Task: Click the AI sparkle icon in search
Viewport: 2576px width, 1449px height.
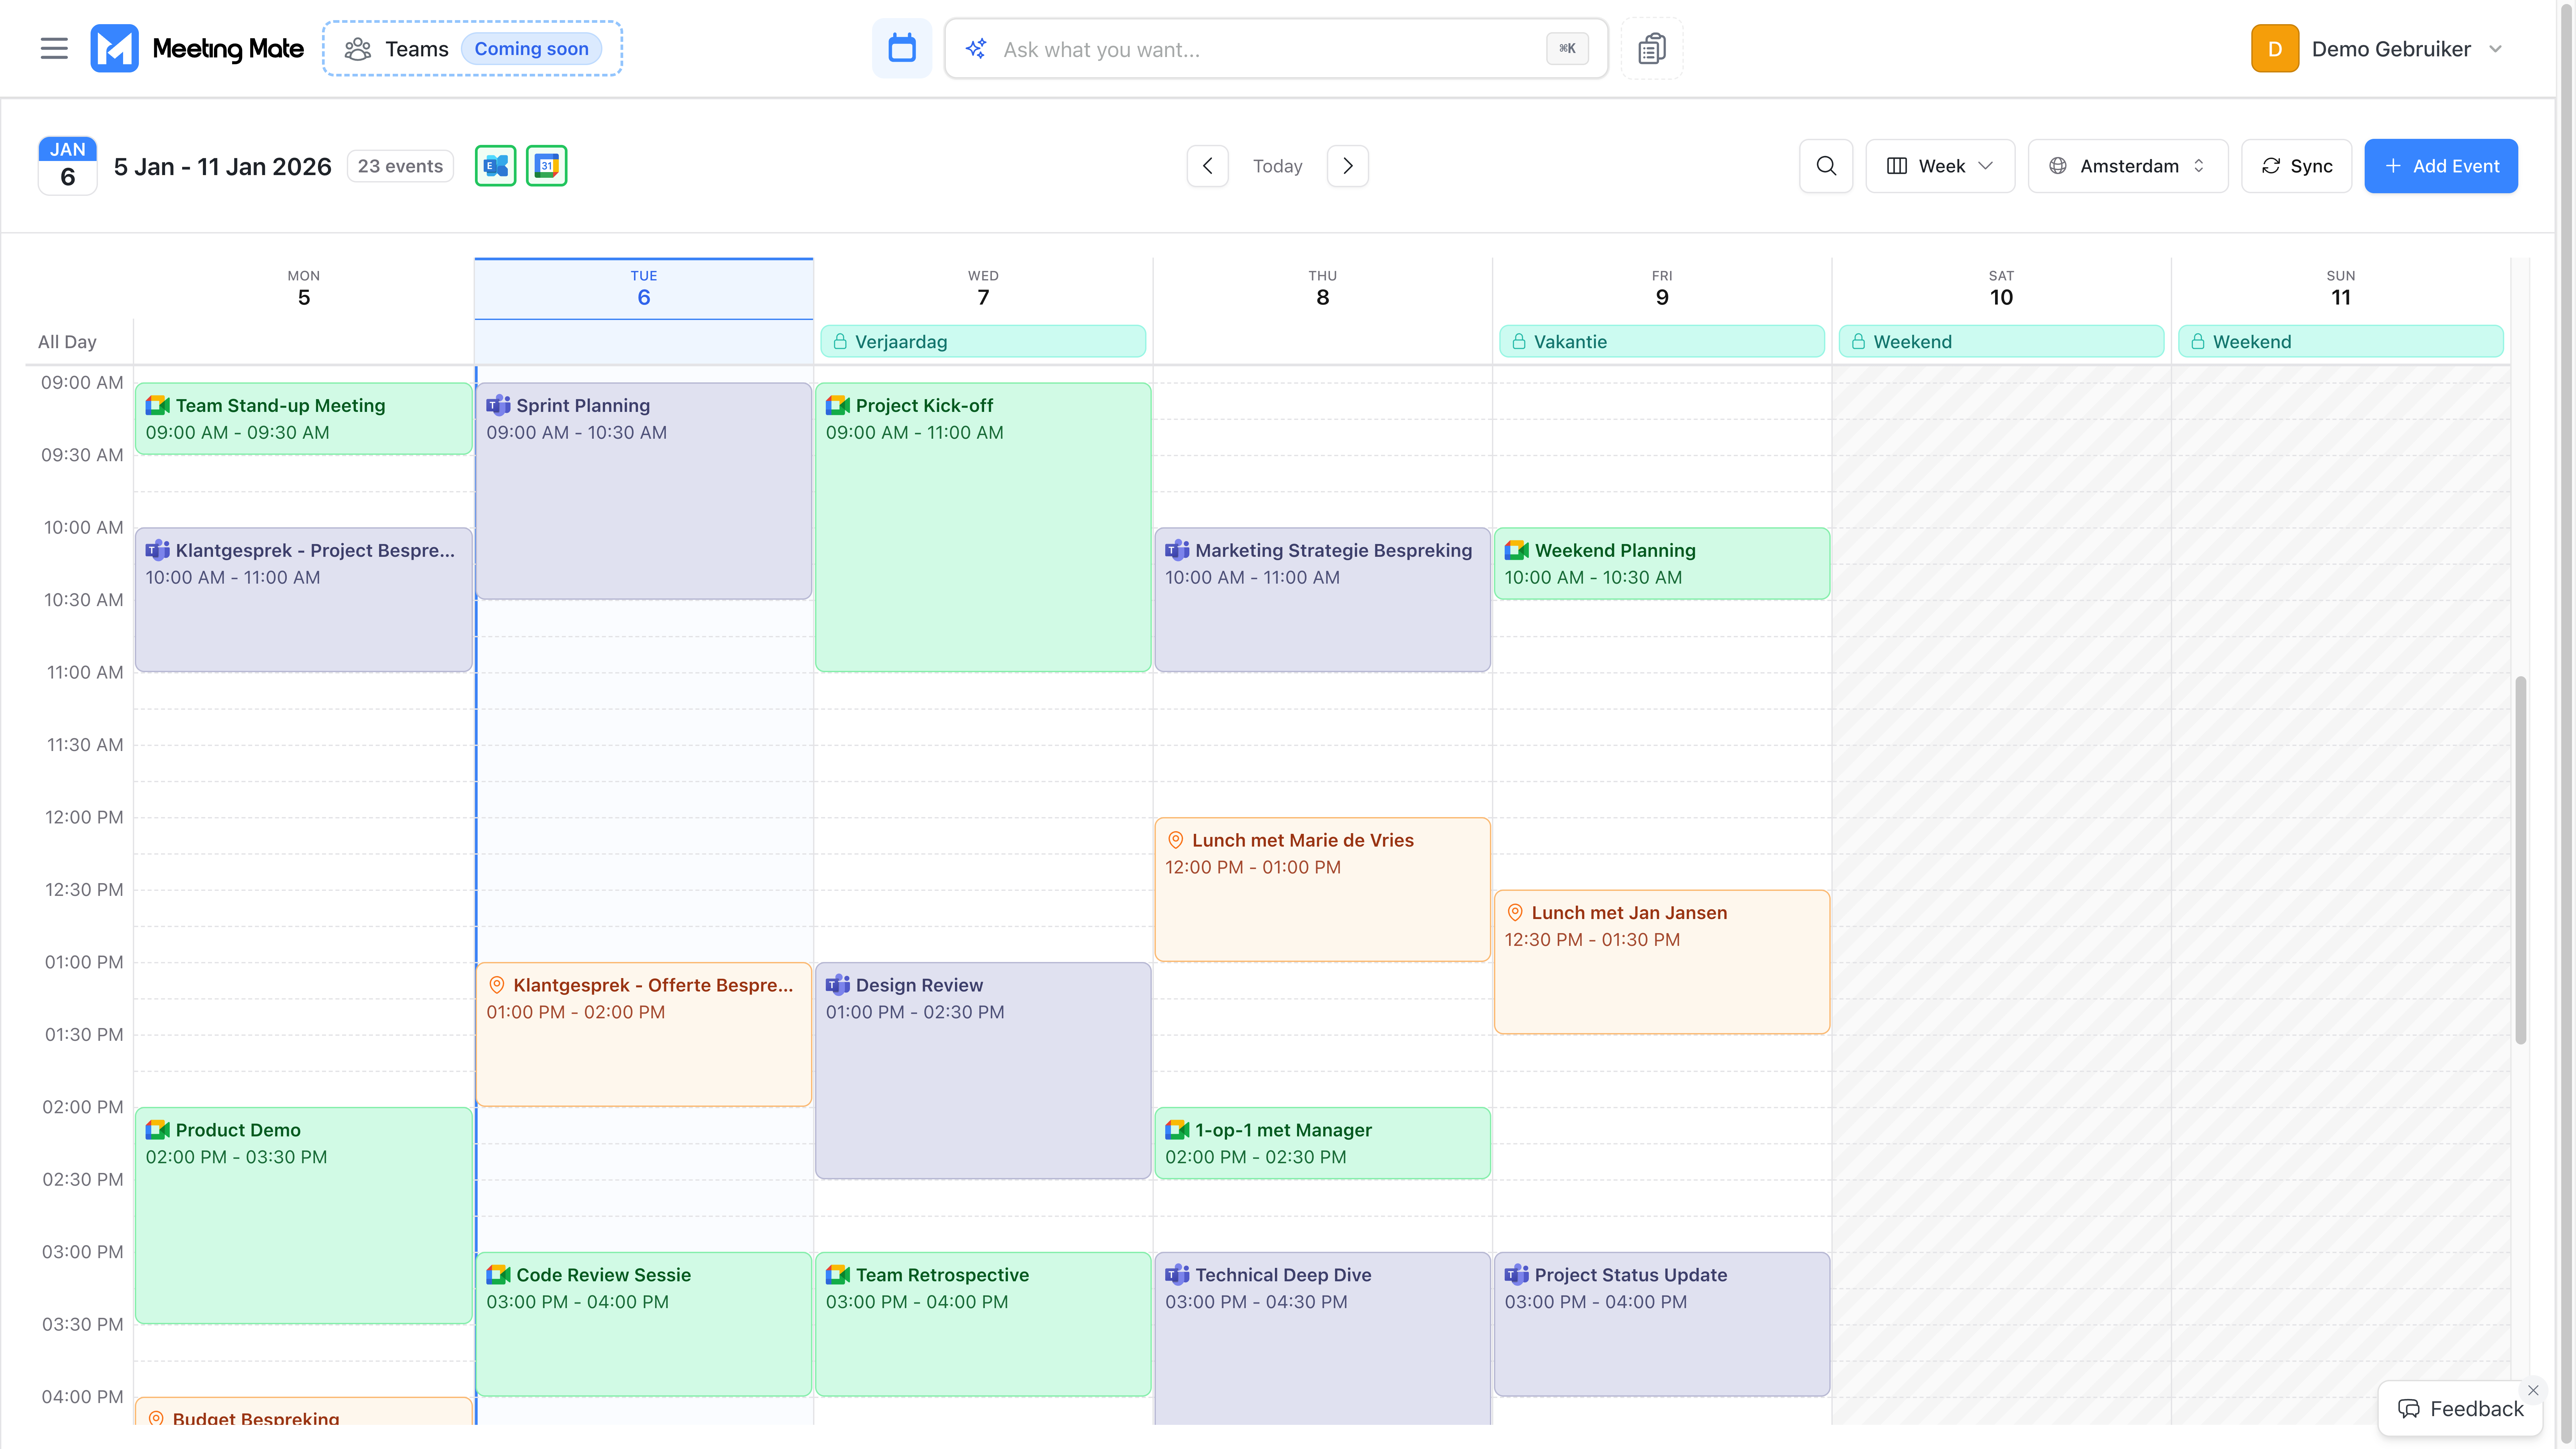Action: pos(976,49)
